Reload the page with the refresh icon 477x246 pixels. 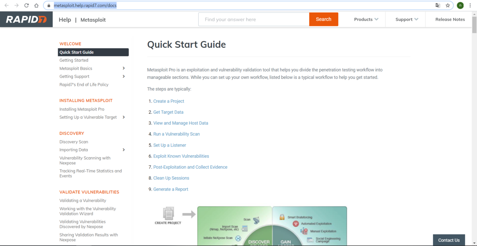[27, 6]
